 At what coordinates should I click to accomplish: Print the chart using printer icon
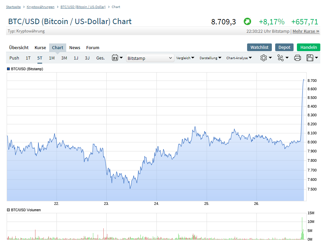coord(297,58)
